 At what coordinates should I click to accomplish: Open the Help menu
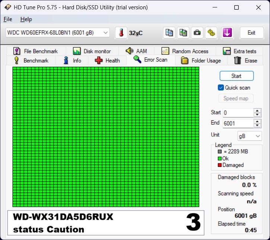click(26, 19)
